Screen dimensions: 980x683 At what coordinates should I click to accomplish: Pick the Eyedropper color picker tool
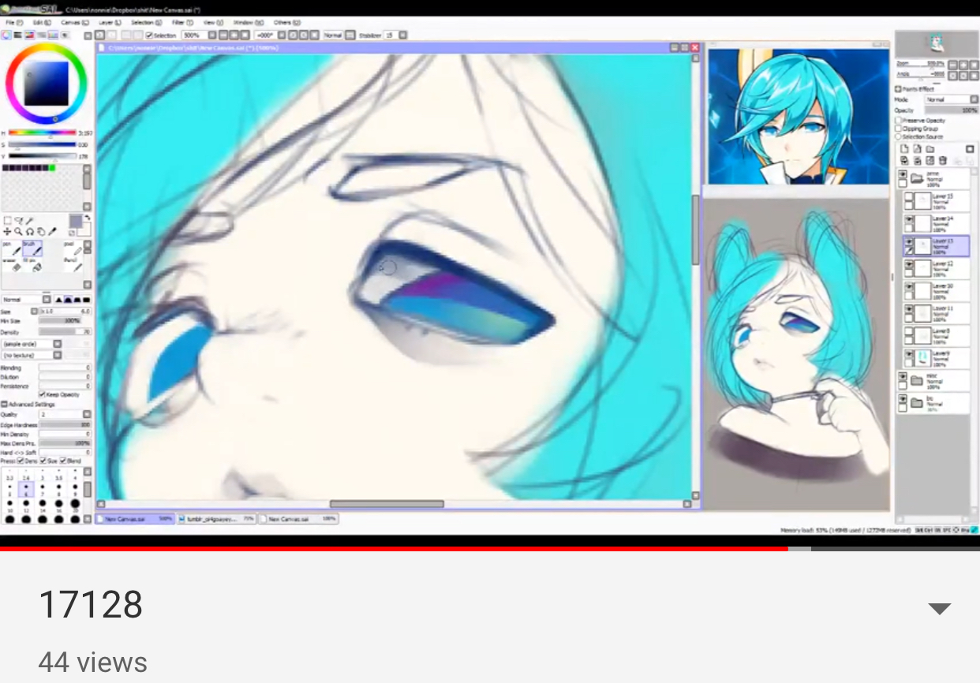52,232
